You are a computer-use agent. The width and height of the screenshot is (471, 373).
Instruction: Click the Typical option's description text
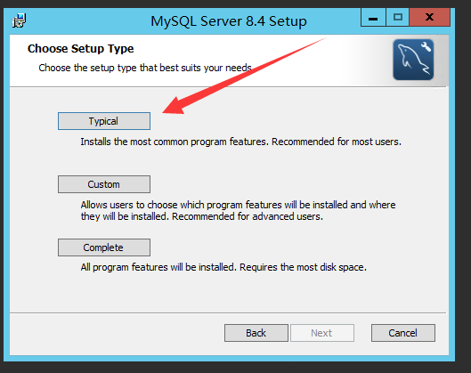(x=240, y=142)
